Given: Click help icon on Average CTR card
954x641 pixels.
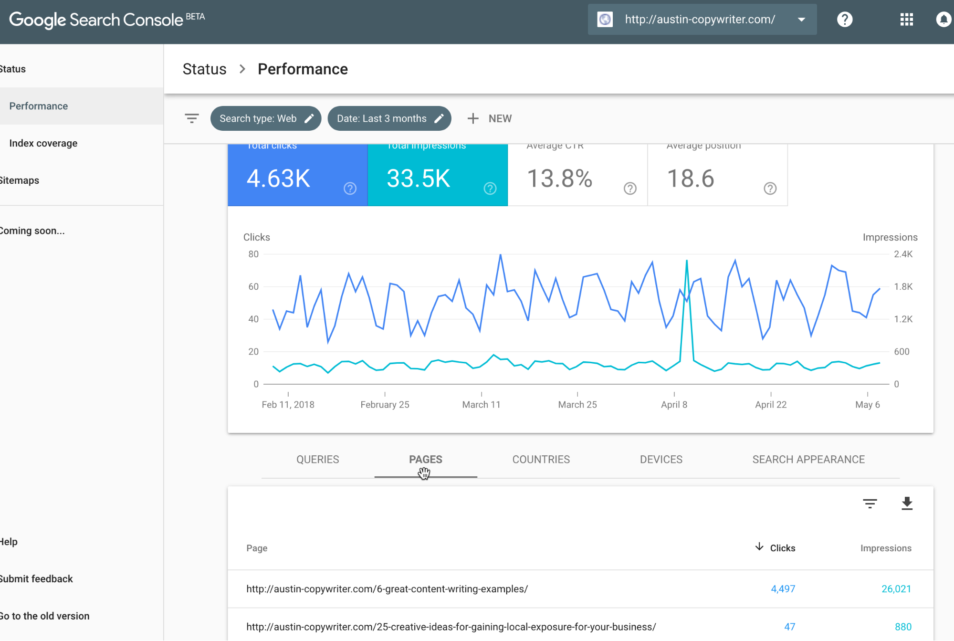Looking at the screenshot, I should point(630,189).
